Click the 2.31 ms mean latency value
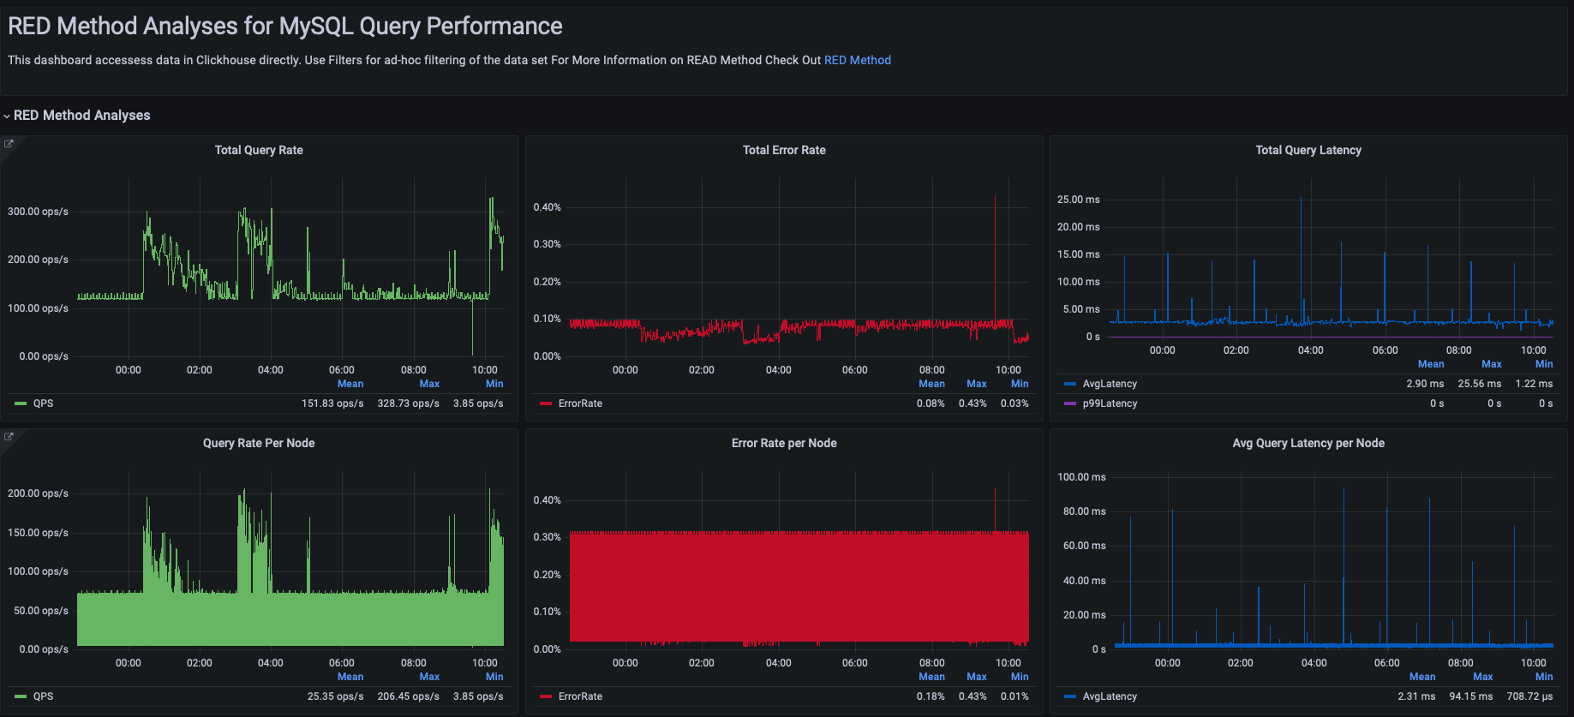 point(1416,696)
